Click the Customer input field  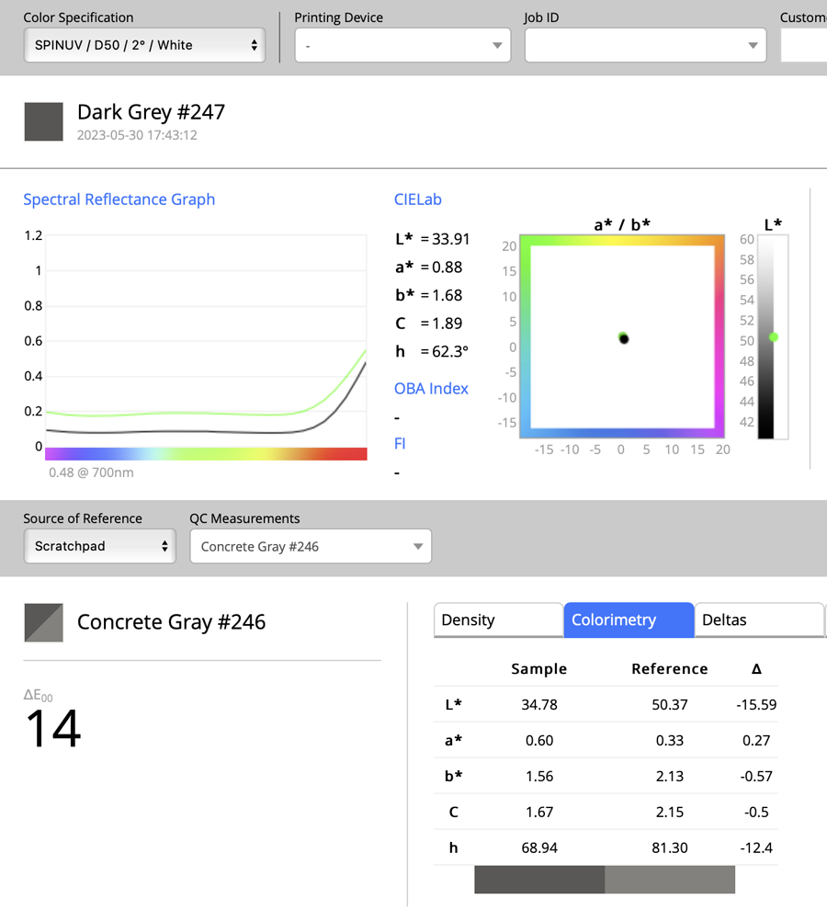tap(804, 45)
